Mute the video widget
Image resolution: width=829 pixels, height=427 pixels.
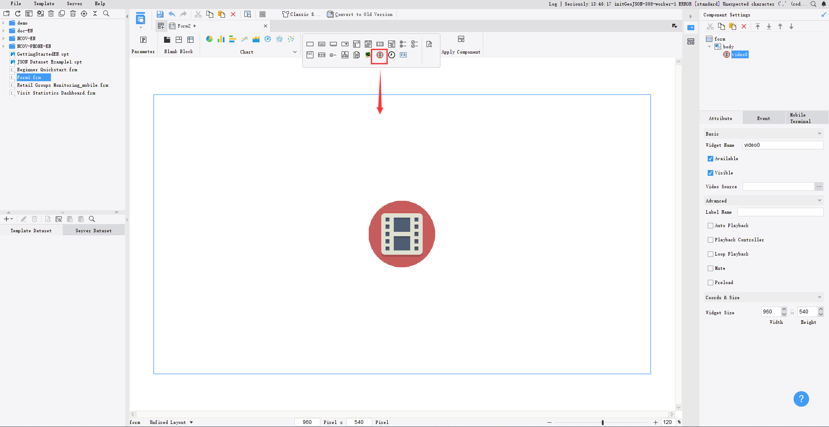coord(710,268)
